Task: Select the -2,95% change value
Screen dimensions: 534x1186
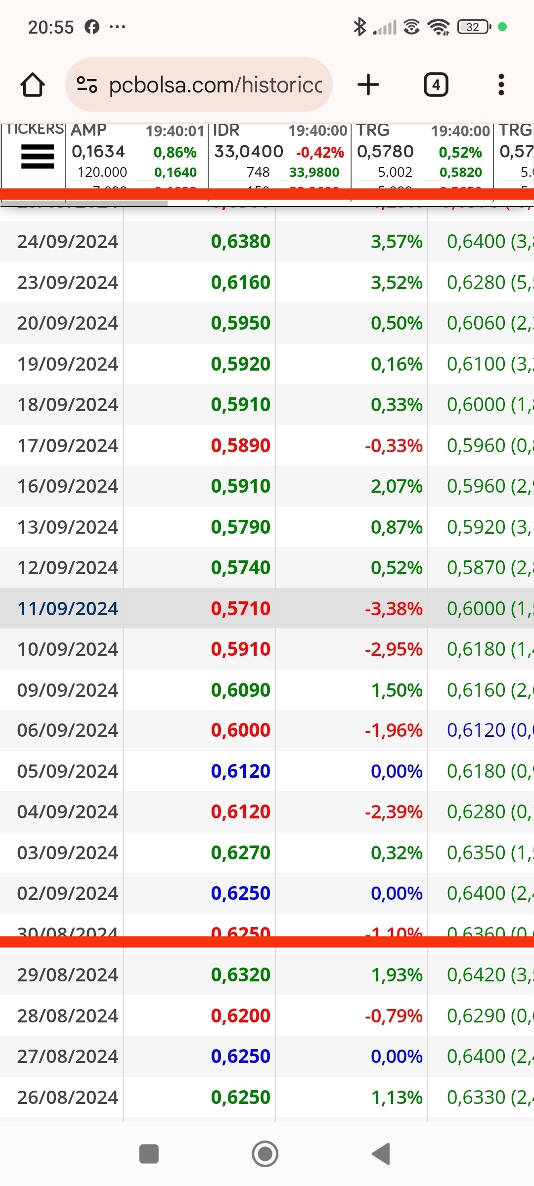Action: (394, 649)
